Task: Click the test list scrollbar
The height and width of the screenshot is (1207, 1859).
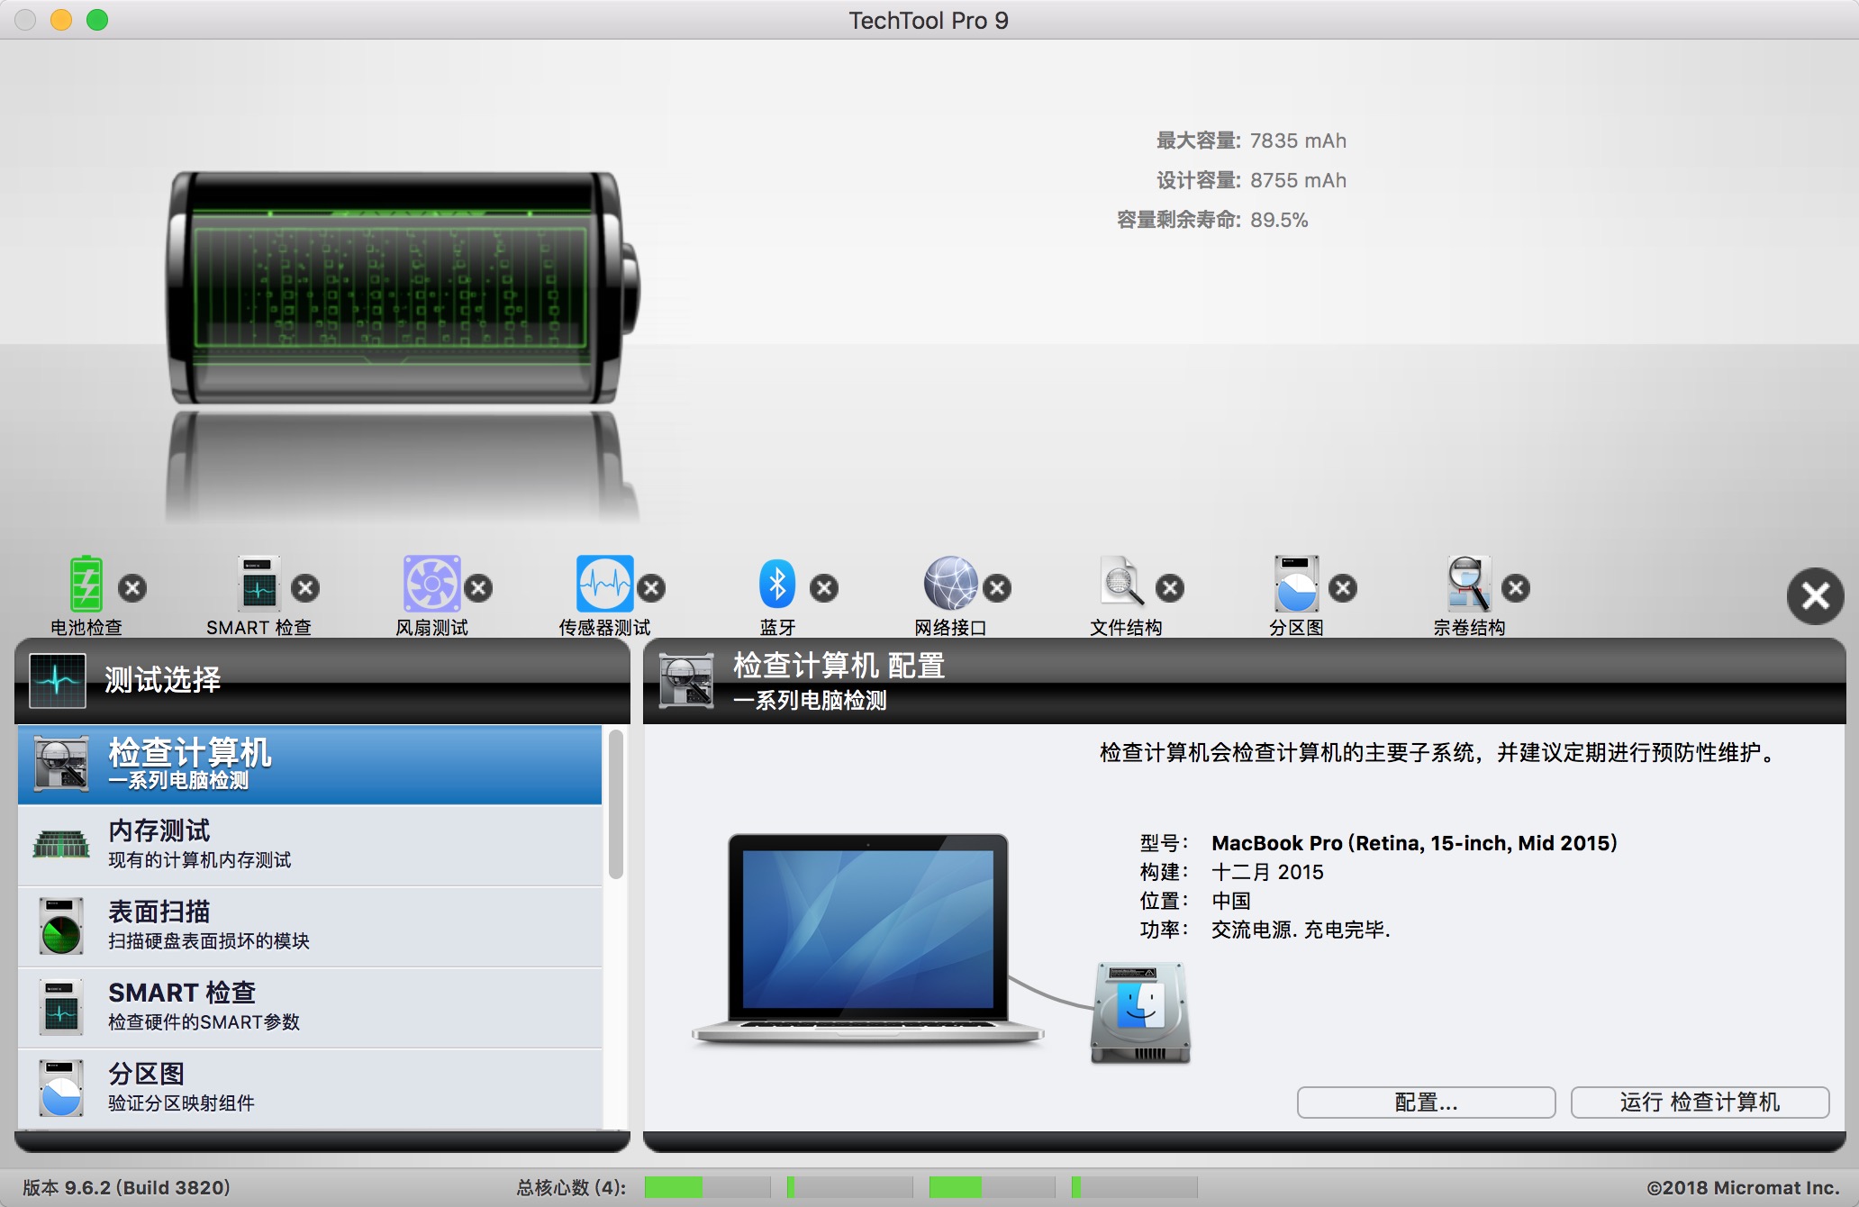Action: tap(616, 803)
